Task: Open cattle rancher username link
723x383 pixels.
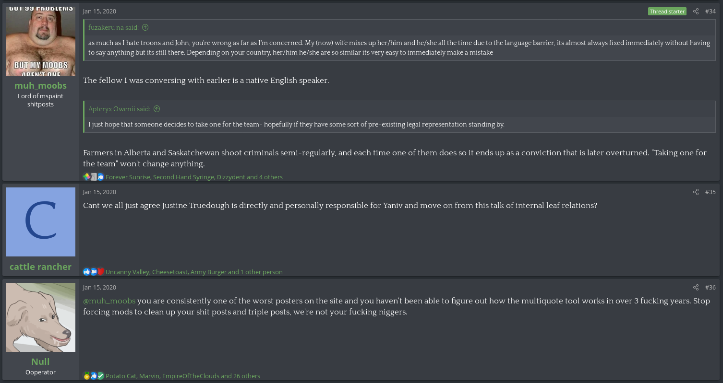Action: pyautogui.click(x=41, y=267)
